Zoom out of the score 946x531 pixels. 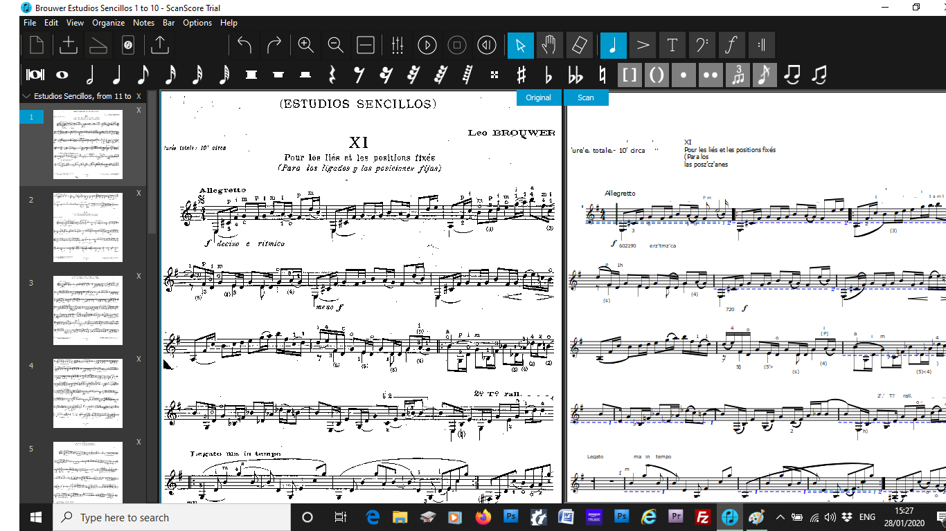point(336,46)
